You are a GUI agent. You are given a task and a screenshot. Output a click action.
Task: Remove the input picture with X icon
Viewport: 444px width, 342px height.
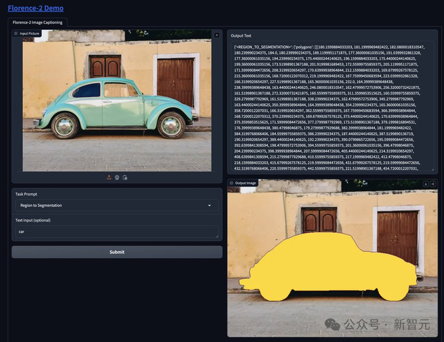(x=217, y=35)
